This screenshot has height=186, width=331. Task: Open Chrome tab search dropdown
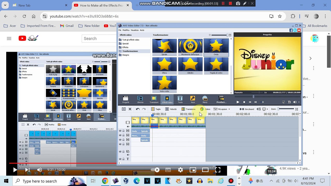pos(5,5)
